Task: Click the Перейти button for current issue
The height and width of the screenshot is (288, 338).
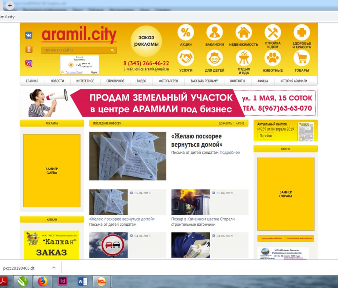Action: tap(265, 136)
